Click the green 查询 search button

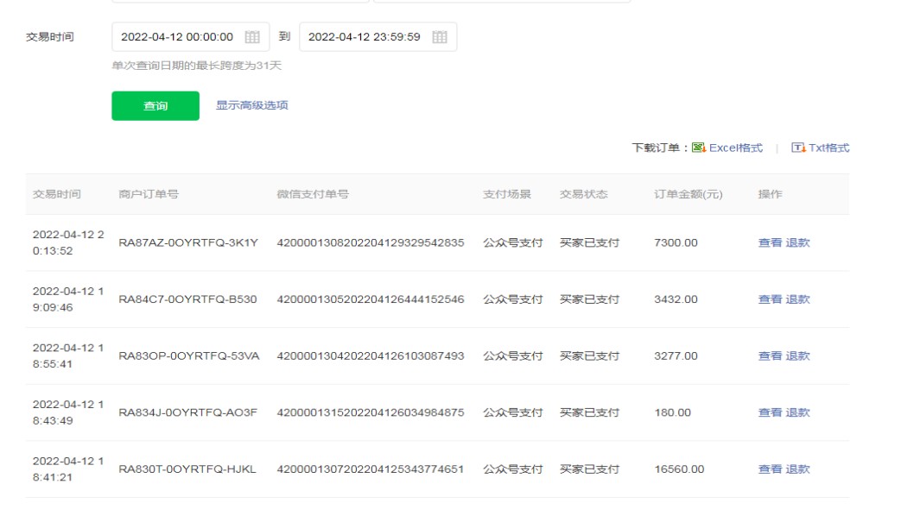click(x=155, y=106)
